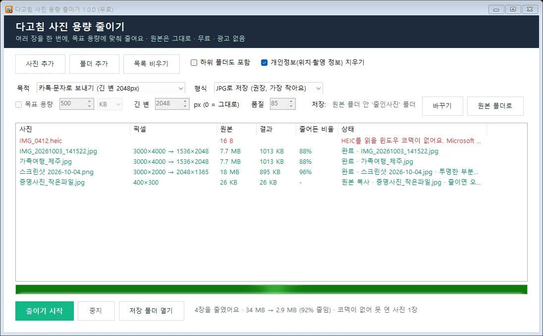Image resolution: width=543 pixels, height=336 pixels.
Task: Select the 증명사진_작은파일.jpg file name
Action: click(52, 183)
